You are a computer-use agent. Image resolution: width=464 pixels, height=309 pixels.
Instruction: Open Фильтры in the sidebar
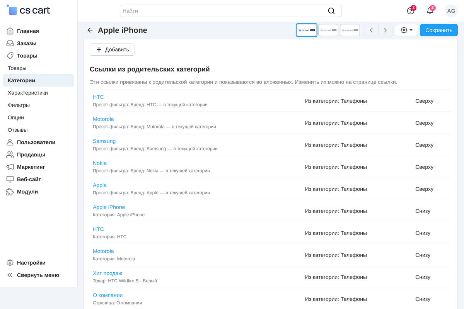pyautogui.click(x=19, y=105)
